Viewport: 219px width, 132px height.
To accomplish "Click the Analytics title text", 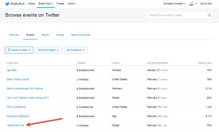I will point(17,4).
